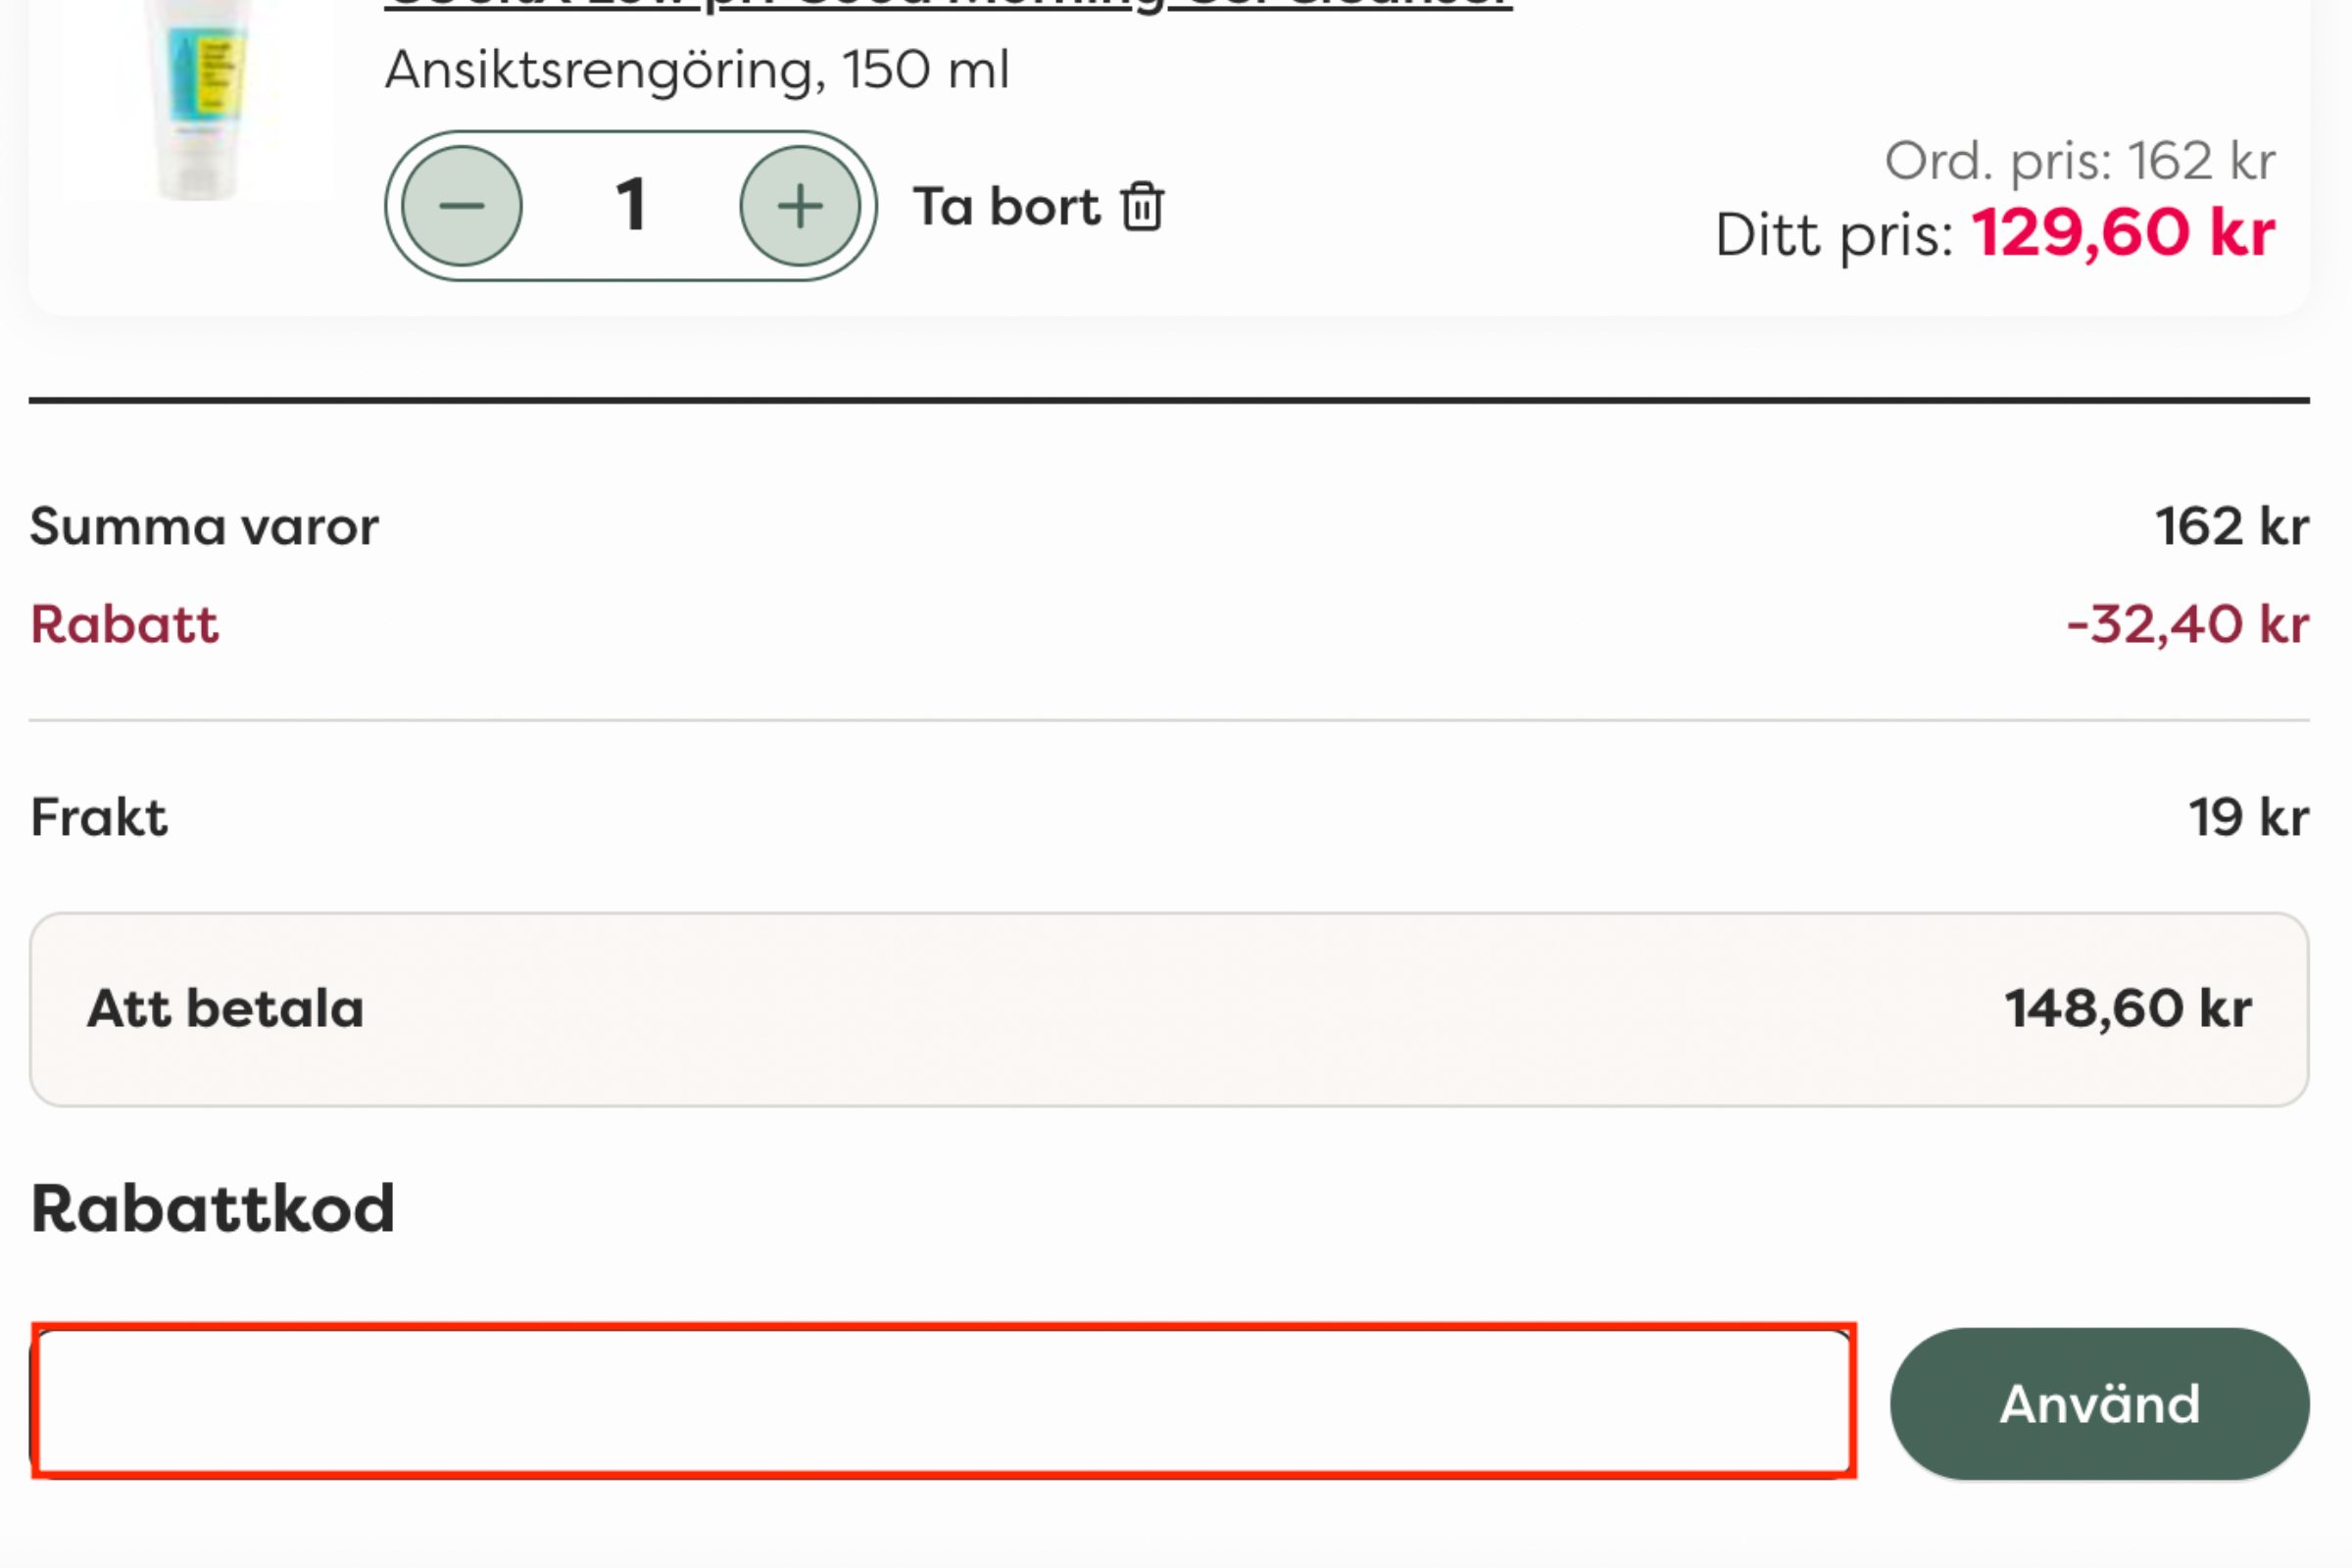Select the -32,40 kr discount amount
The width and height of the screenshot is (2352, 1568).
[x=2188, y=625]
